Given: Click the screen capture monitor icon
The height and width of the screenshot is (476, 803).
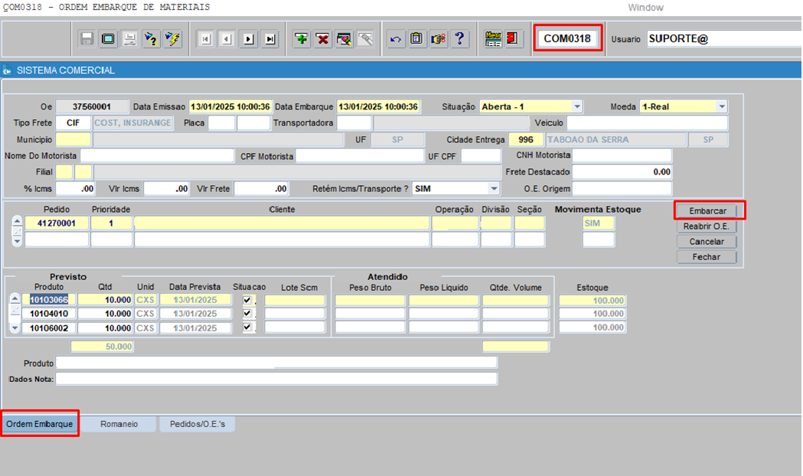Looking at the screenshot, I should [108, 39].
